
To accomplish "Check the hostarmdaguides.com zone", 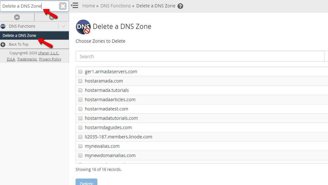I will 80,128.
